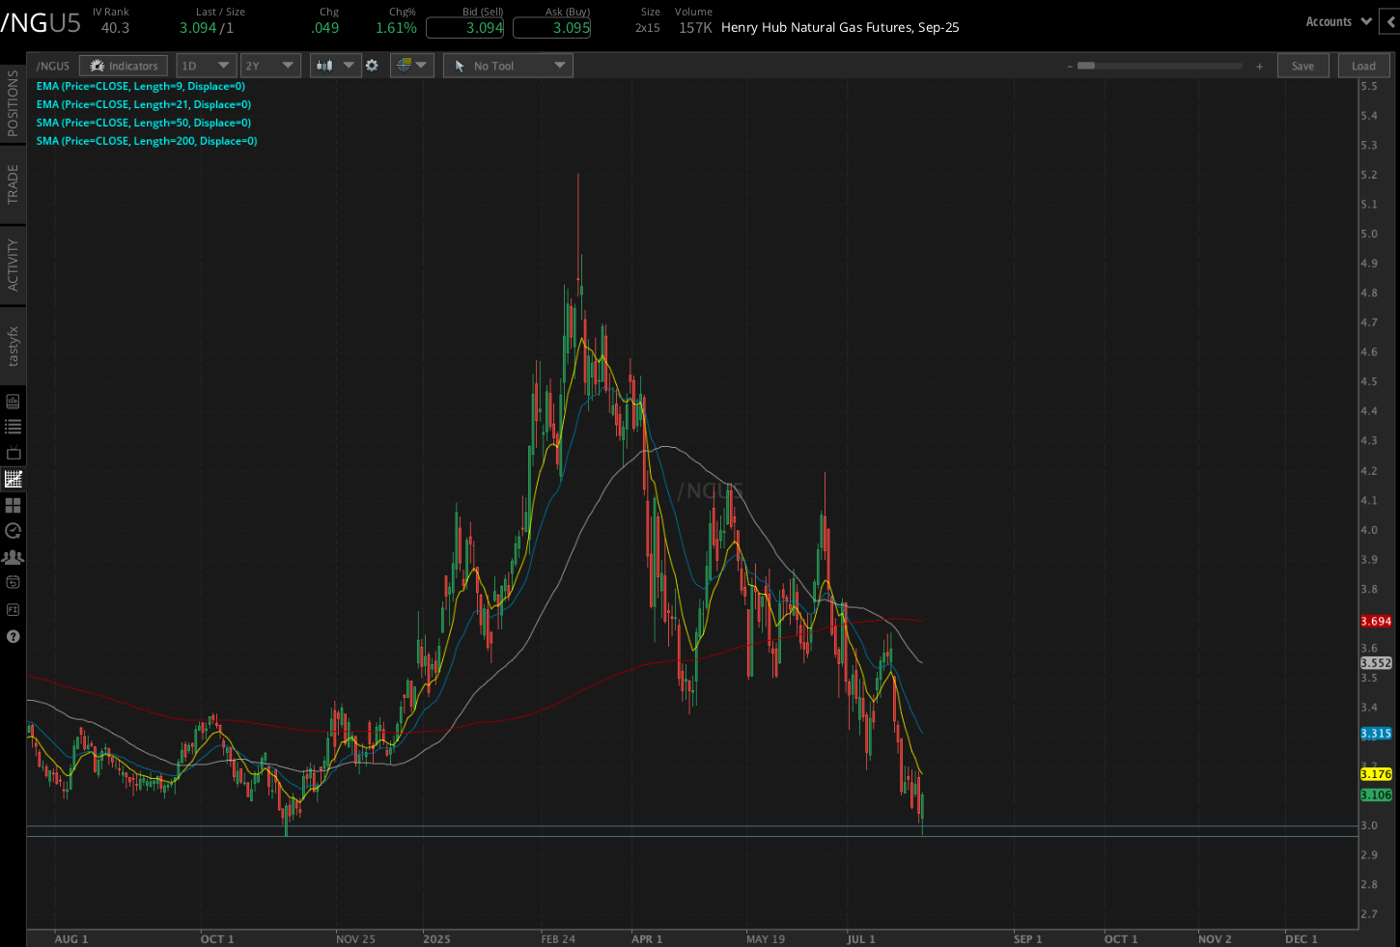This screenshot has height=947, width=1400.
Task: Toggle the EMA Length=9 indicator legend
Action: (x=143, y=86)
